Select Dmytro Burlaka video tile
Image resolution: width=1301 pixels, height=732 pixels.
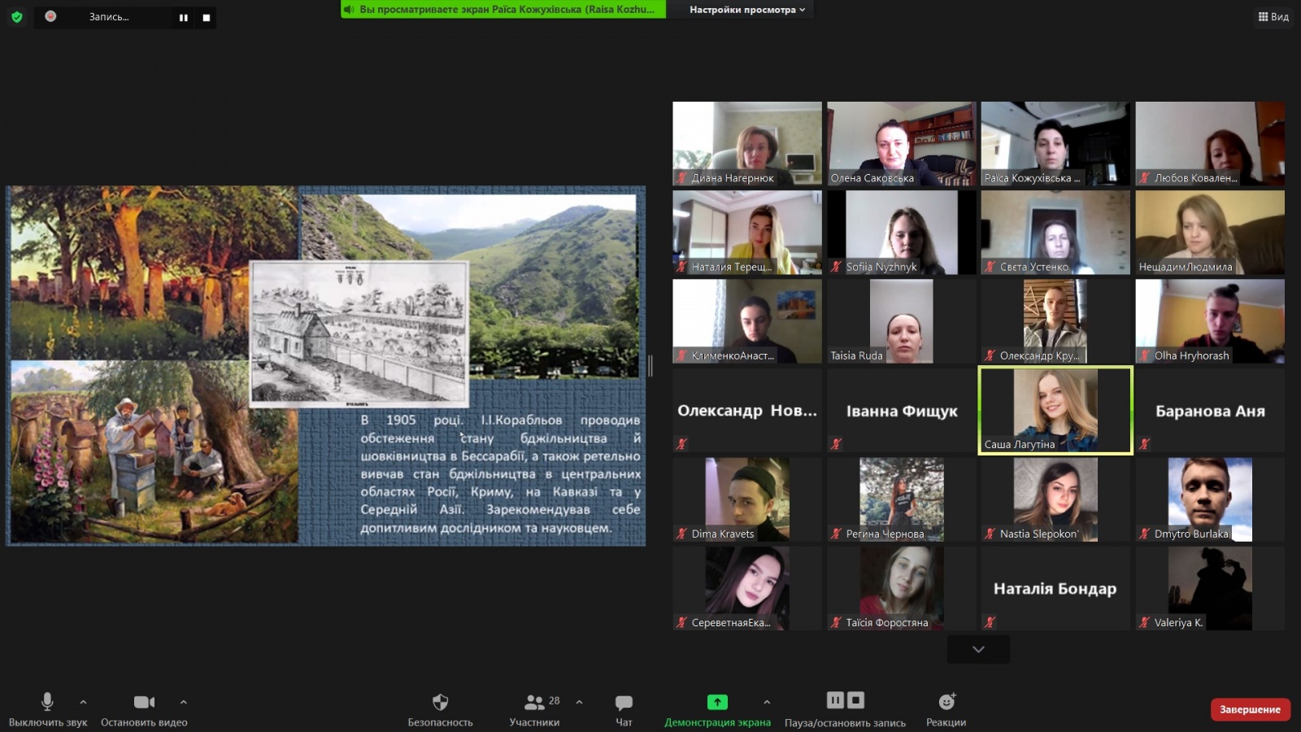pos(1210,499)
